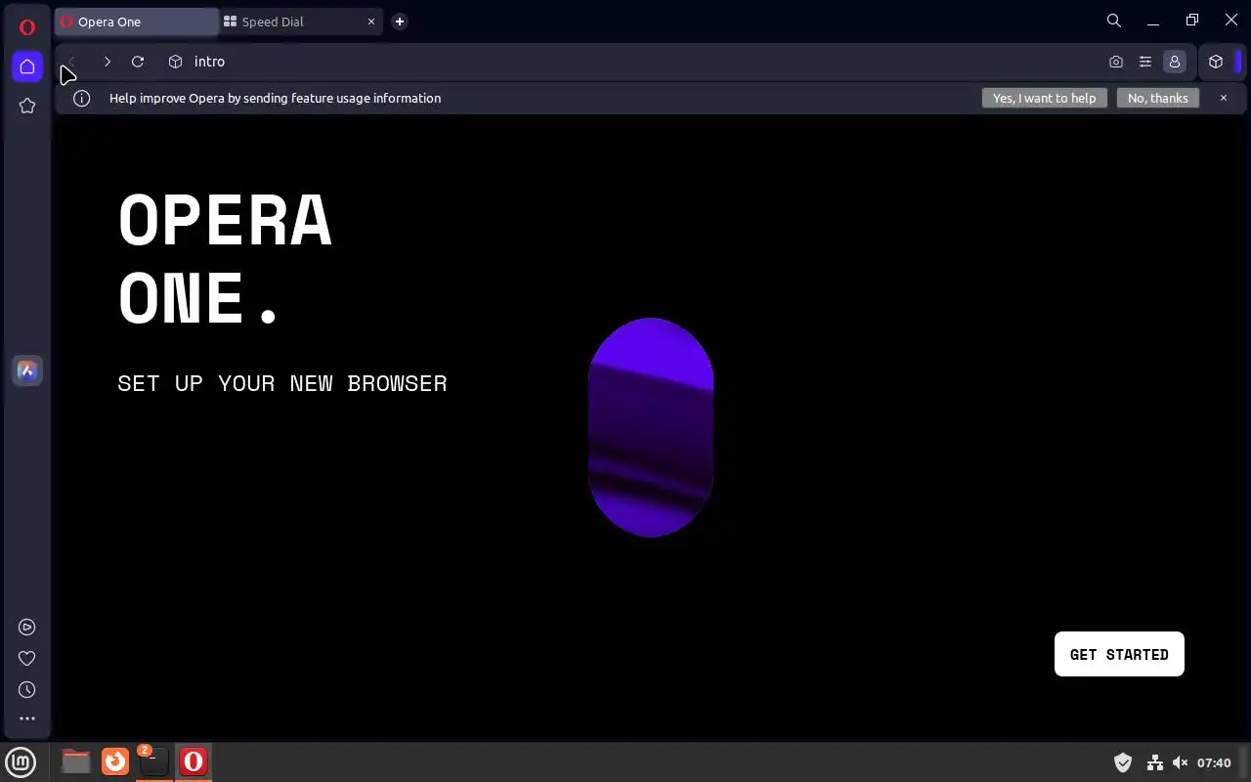Open the Speed Dial home sidebar icon
Screen dimensions: 1251x782
coord(27,66)
